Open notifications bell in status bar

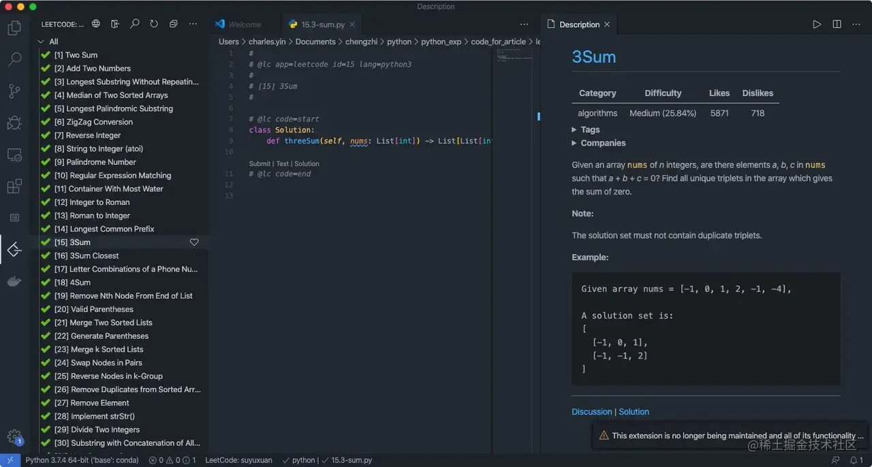click(856, 460)
